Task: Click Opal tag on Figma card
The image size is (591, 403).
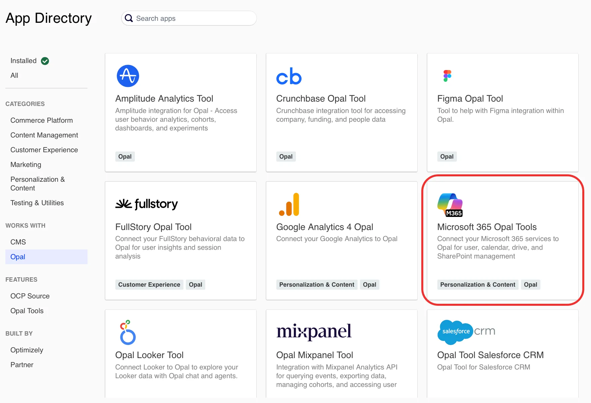Action: (x=447, y=157)
